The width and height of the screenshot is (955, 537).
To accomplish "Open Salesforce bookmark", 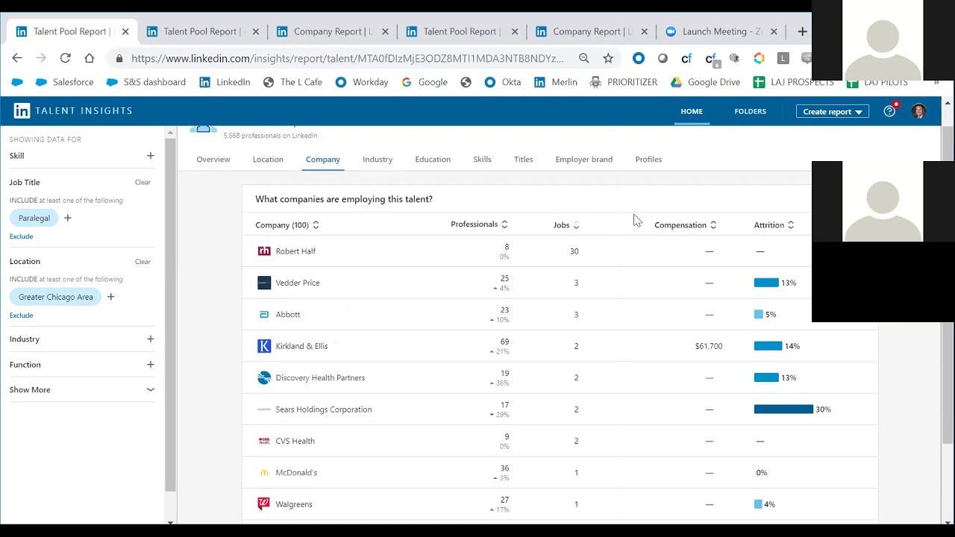I will (x=64, y=82).
